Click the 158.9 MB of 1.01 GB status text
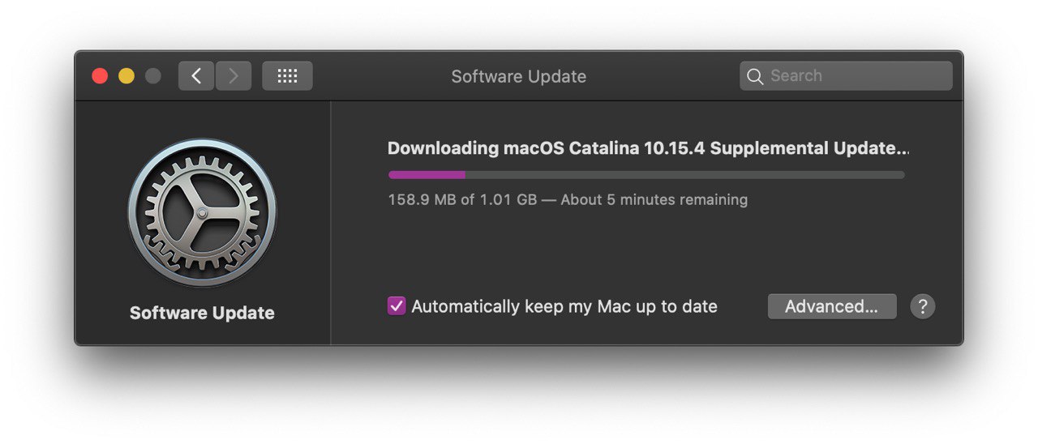Screen dimensions: 1038x444 coord(462,199)
